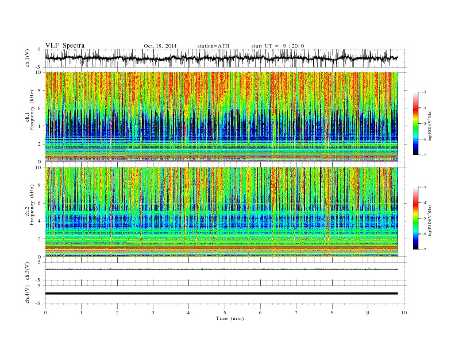This screenshot has height=351, width=455.
Task: Click the time axis tick label "10"
Action: click(x=404, y=313)
